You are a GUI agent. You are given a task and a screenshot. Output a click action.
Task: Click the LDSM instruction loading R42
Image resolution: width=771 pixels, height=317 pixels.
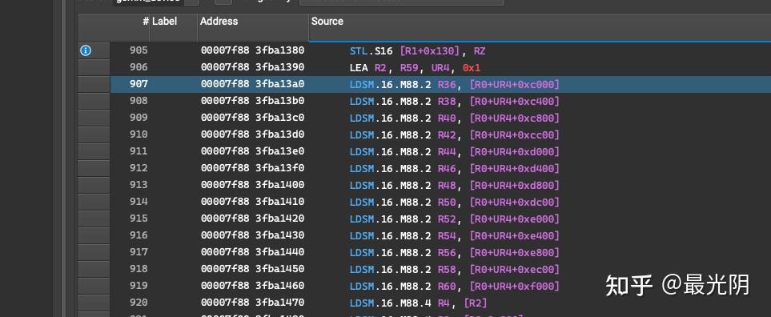click(x=455, y=134)
